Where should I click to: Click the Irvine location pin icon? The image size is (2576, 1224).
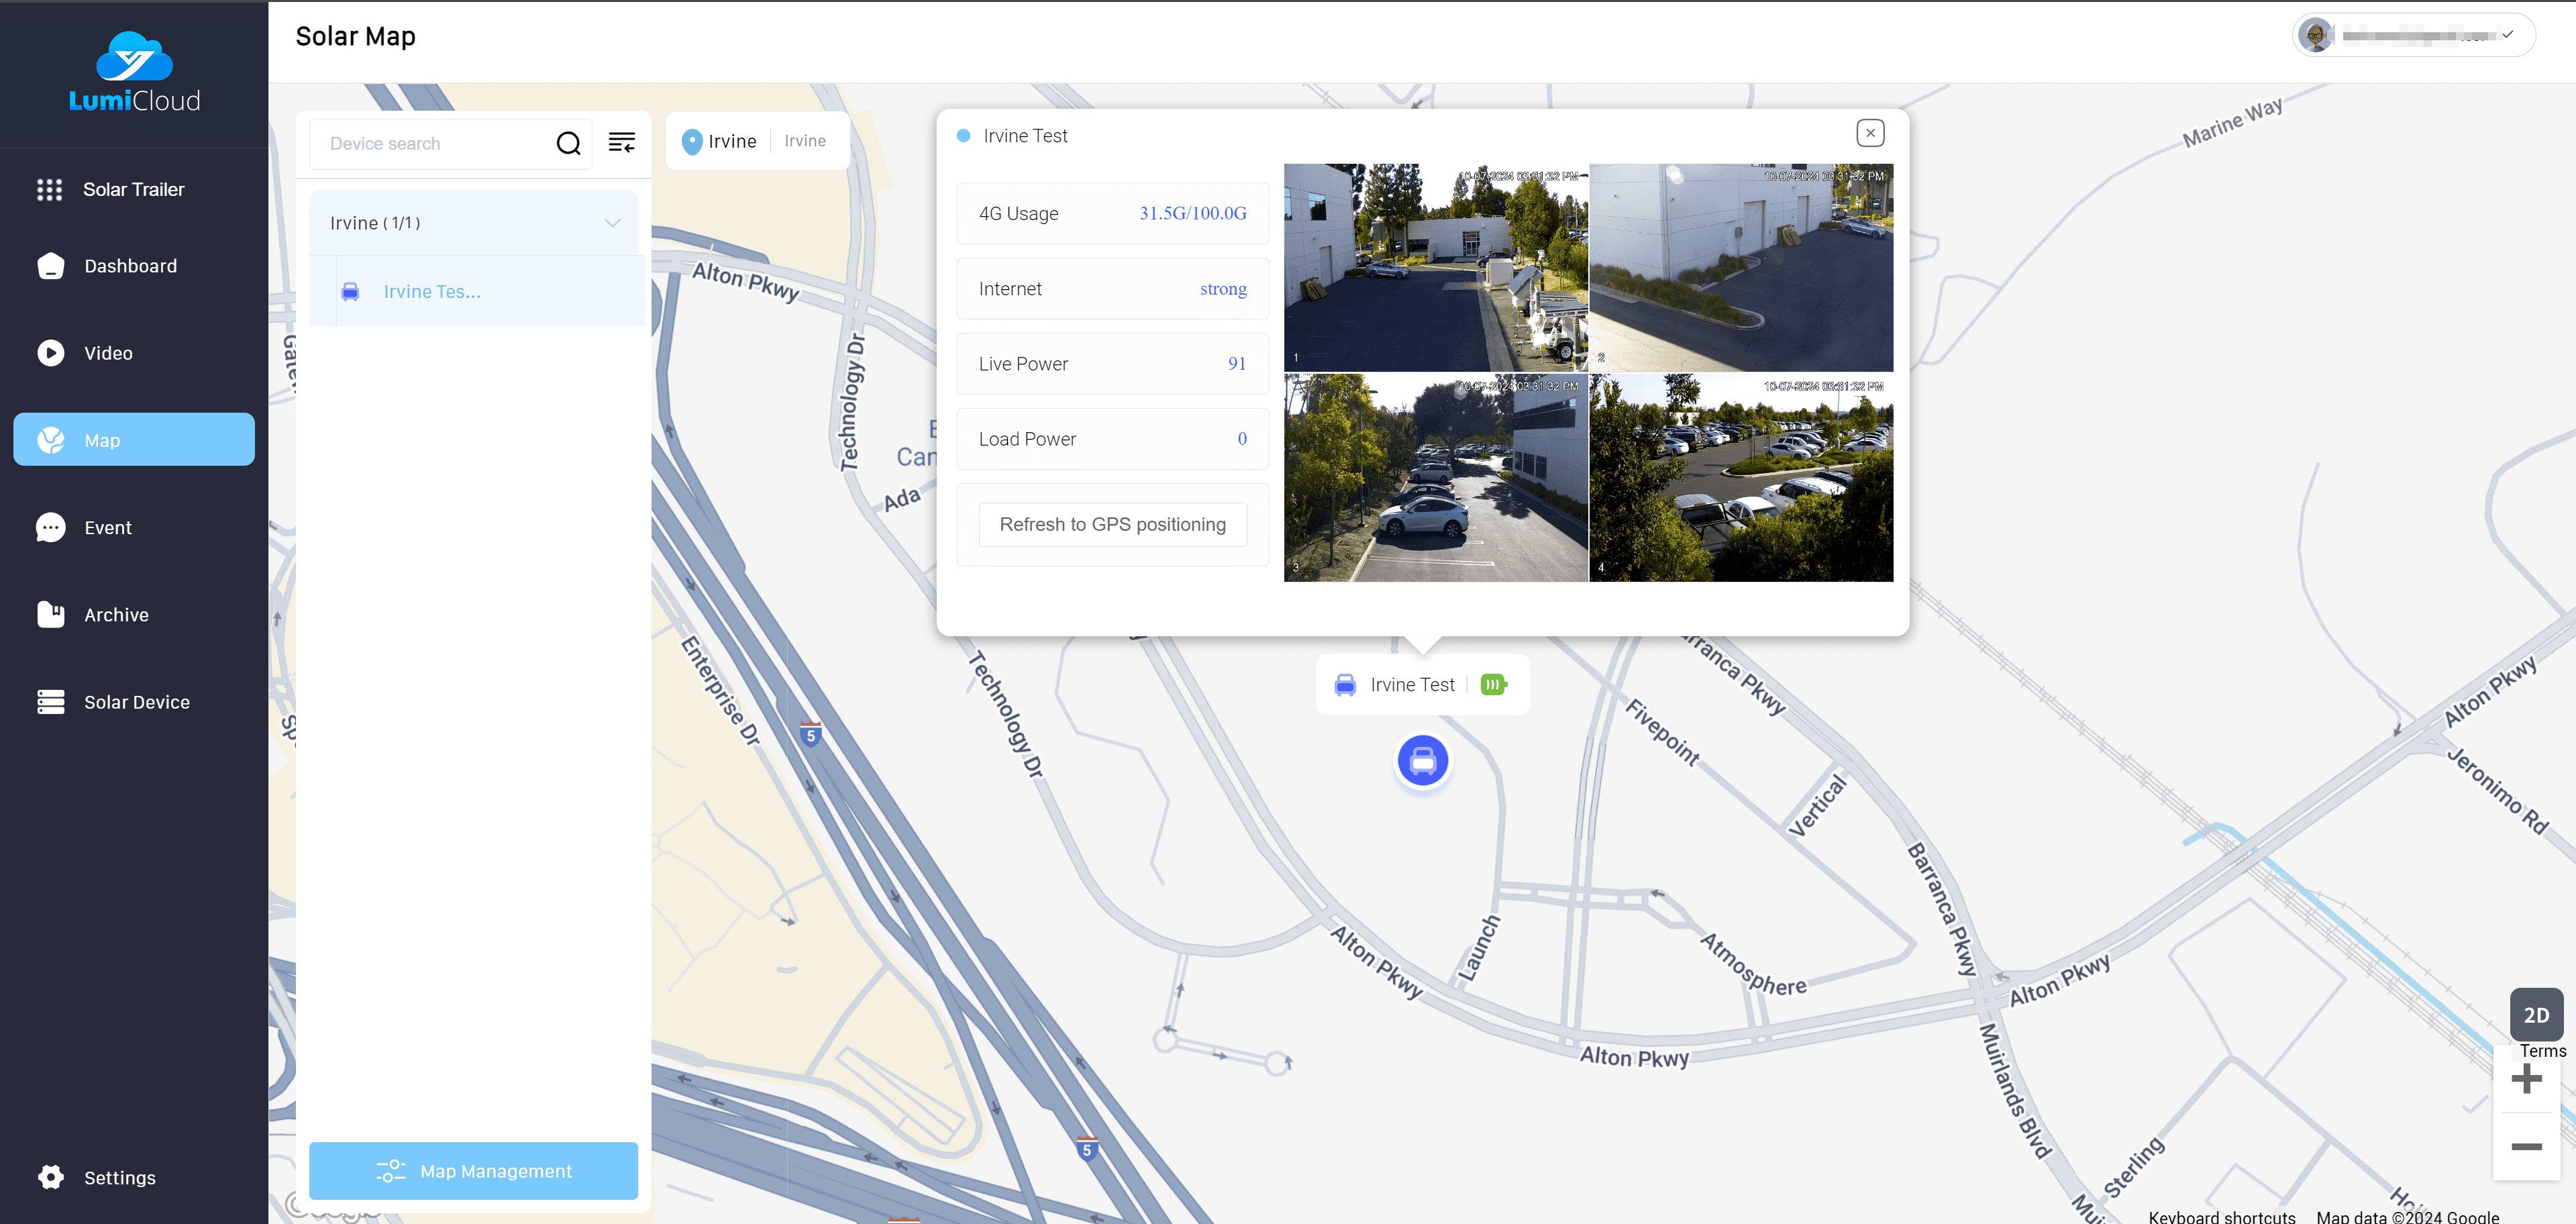click(691, 142)
